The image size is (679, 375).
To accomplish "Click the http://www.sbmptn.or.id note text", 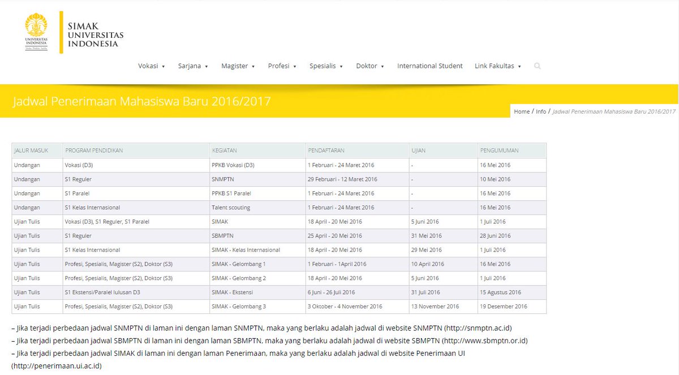I will pyautogui.click(x=485, y=340).
